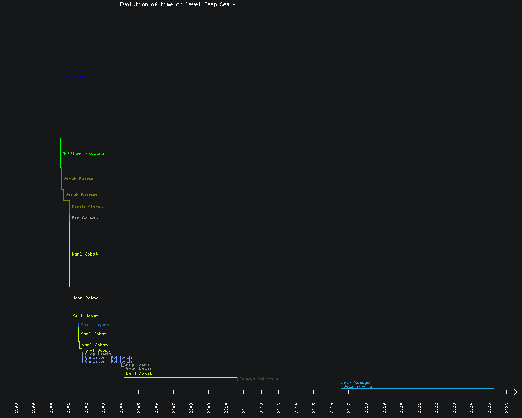Click the arrowhead at top of vertical axis
The image size is (522, 418).
[16, 7]
